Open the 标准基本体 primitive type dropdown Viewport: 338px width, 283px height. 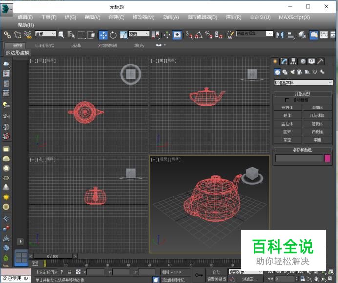pos(303,83)
